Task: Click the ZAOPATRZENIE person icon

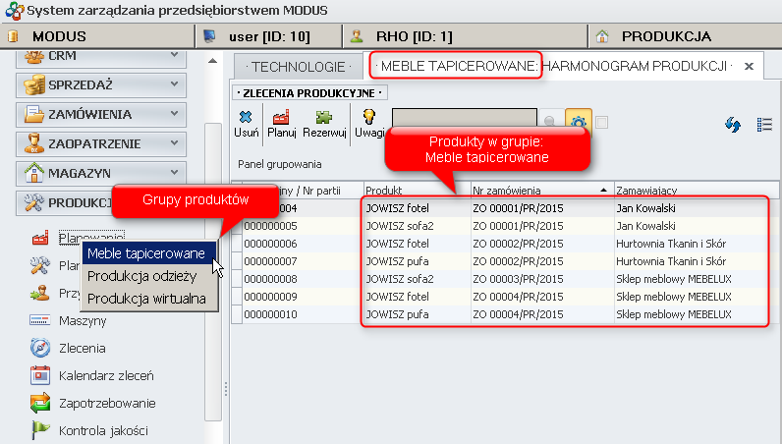Action: 34,143
